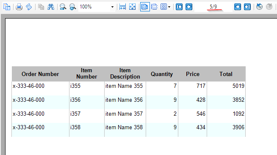Click the i357 item number cell
277x155 pixels.
click(87, 116)
